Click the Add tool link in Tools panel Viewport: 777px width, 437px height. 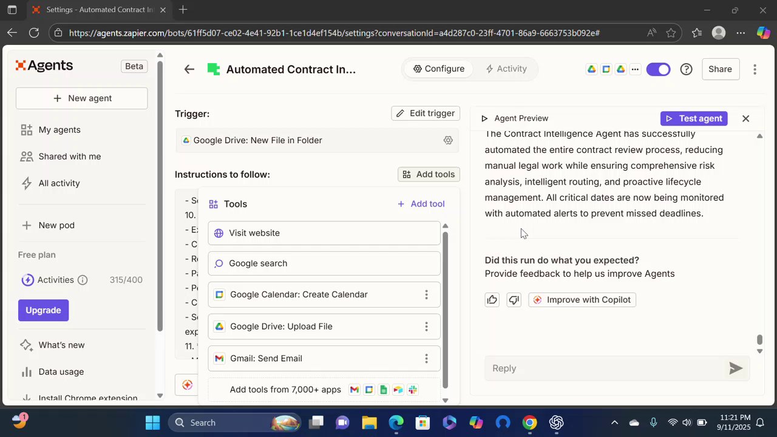coord(421,204)
